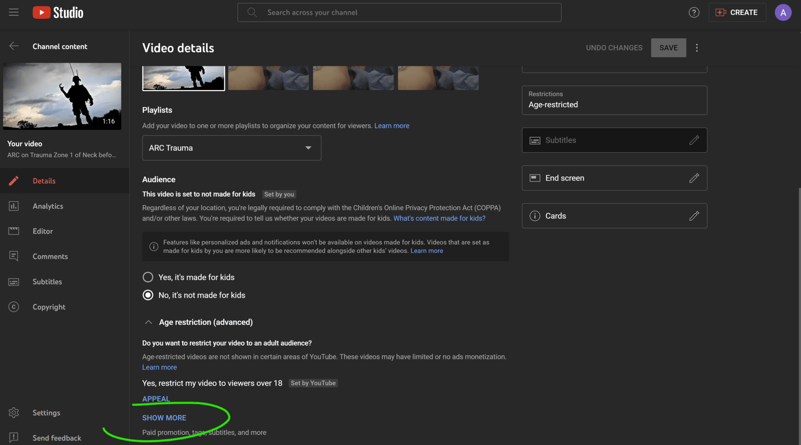Click the Subtitles card icon in right panel
Screen dimensions: 801x445
535,140
